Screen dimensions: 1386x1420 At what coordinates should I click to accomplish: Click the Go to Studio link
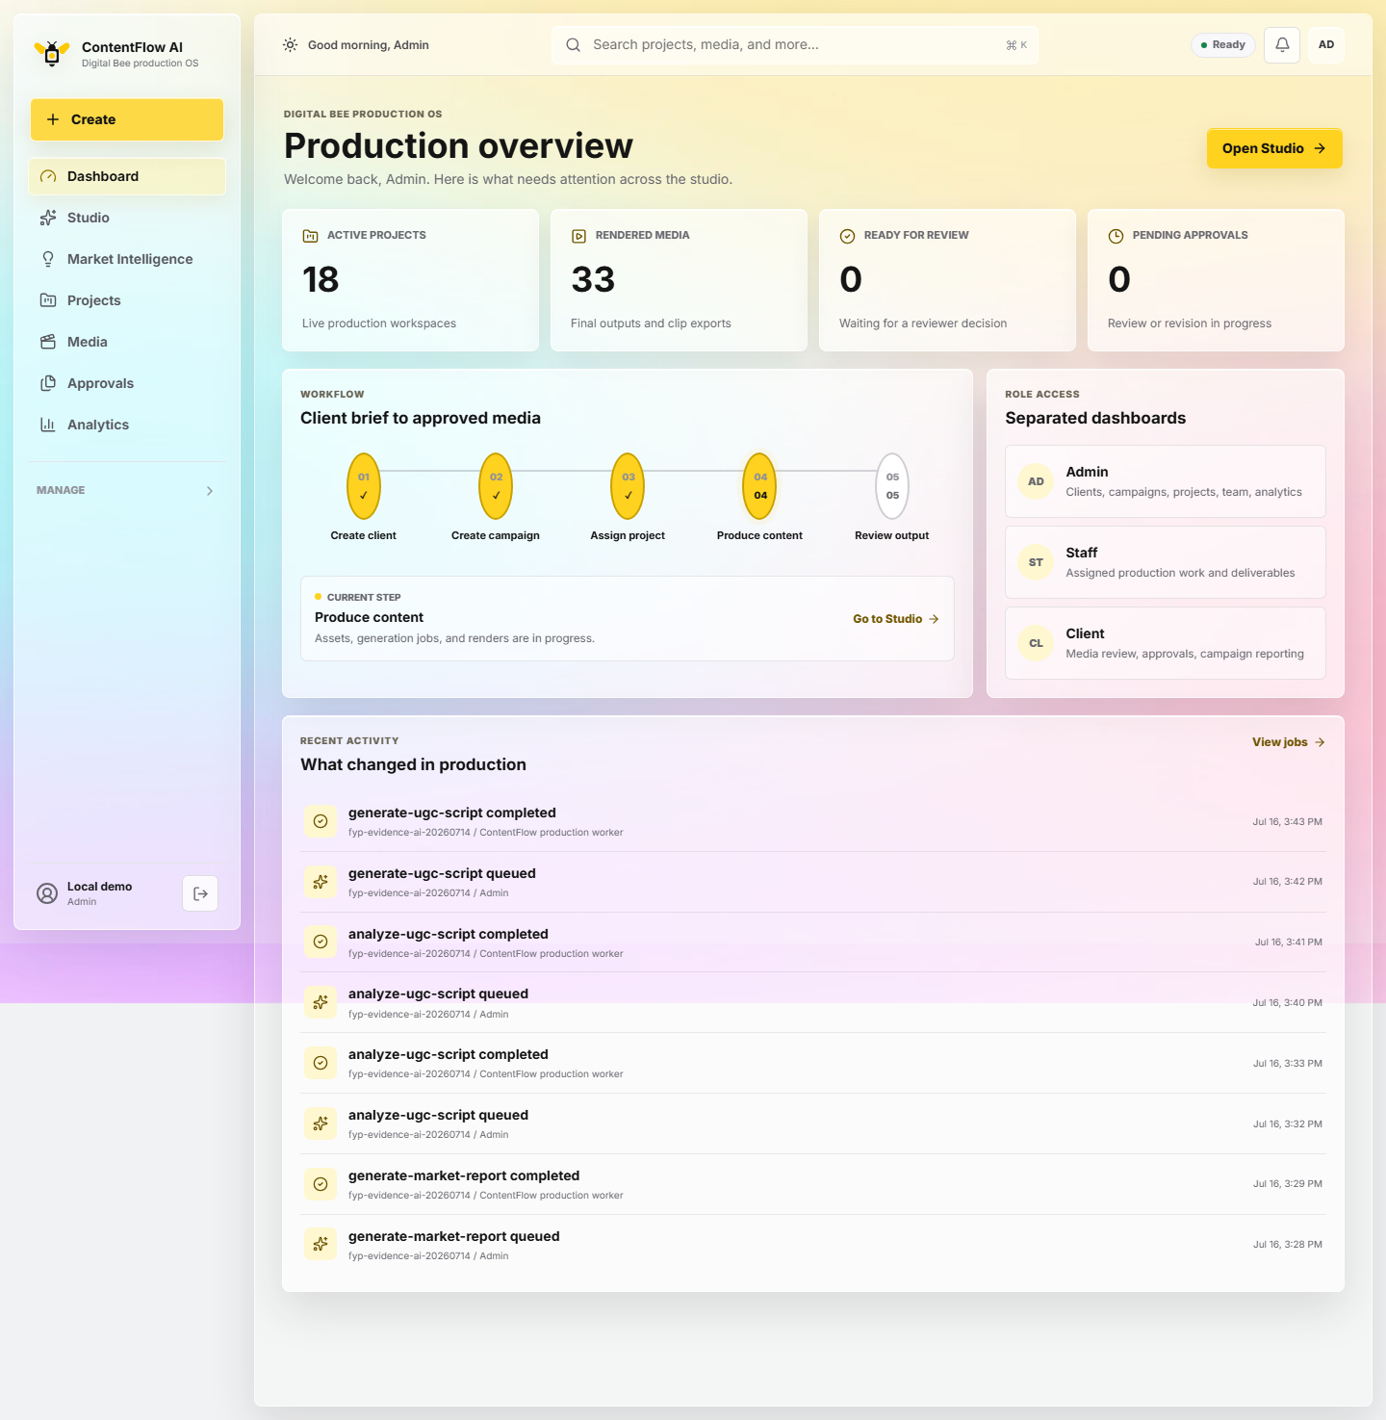[896, 619]
